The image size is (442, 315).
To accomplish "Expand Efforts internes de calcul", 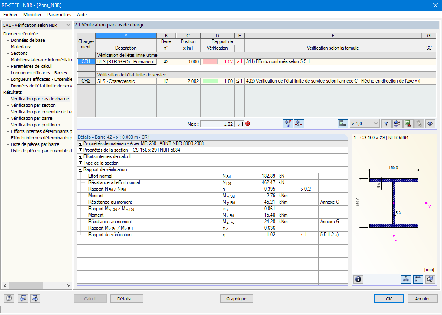I will [x=80, y=156].
